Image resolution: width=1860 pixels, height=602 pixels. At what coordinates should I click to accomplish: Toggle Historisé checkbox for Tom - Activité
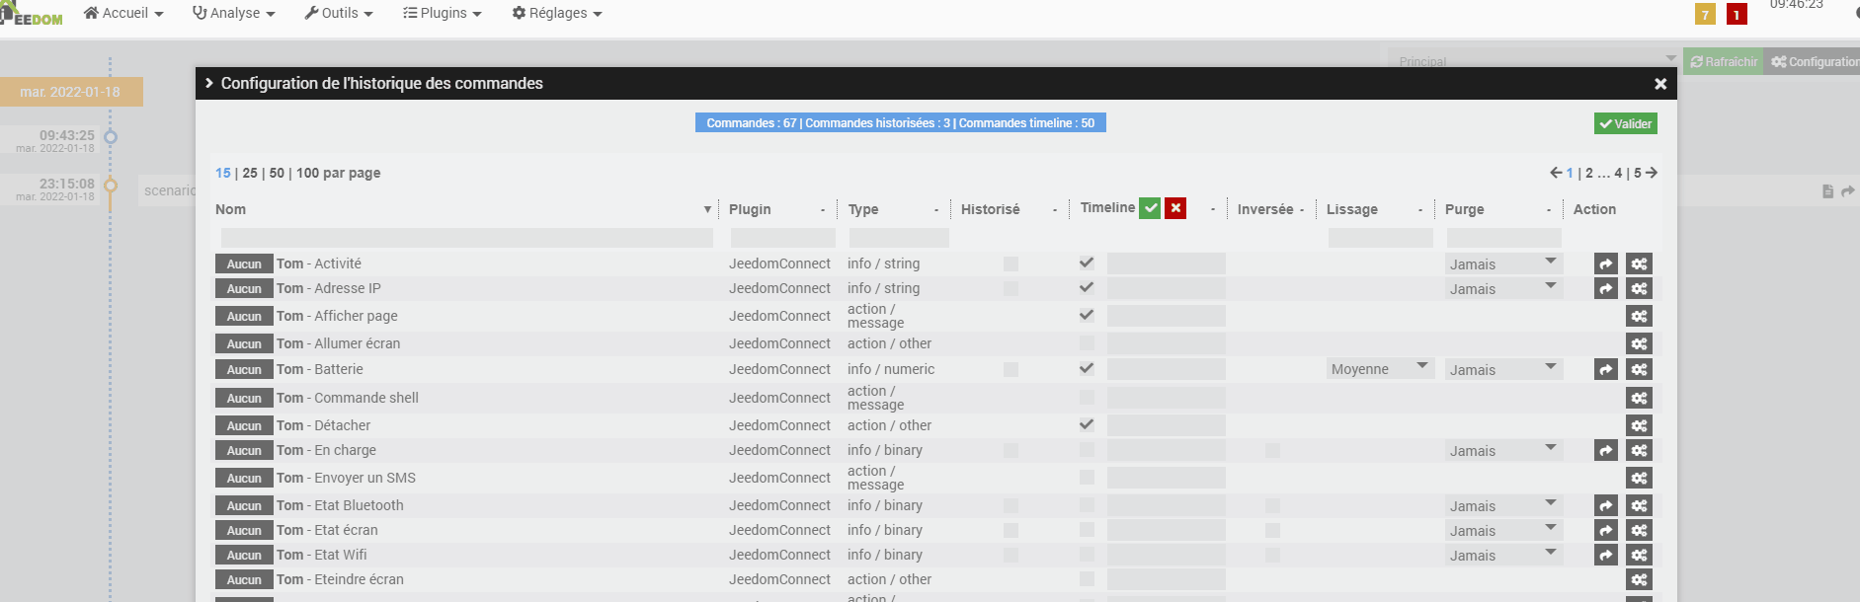(x=1011, y=263)
